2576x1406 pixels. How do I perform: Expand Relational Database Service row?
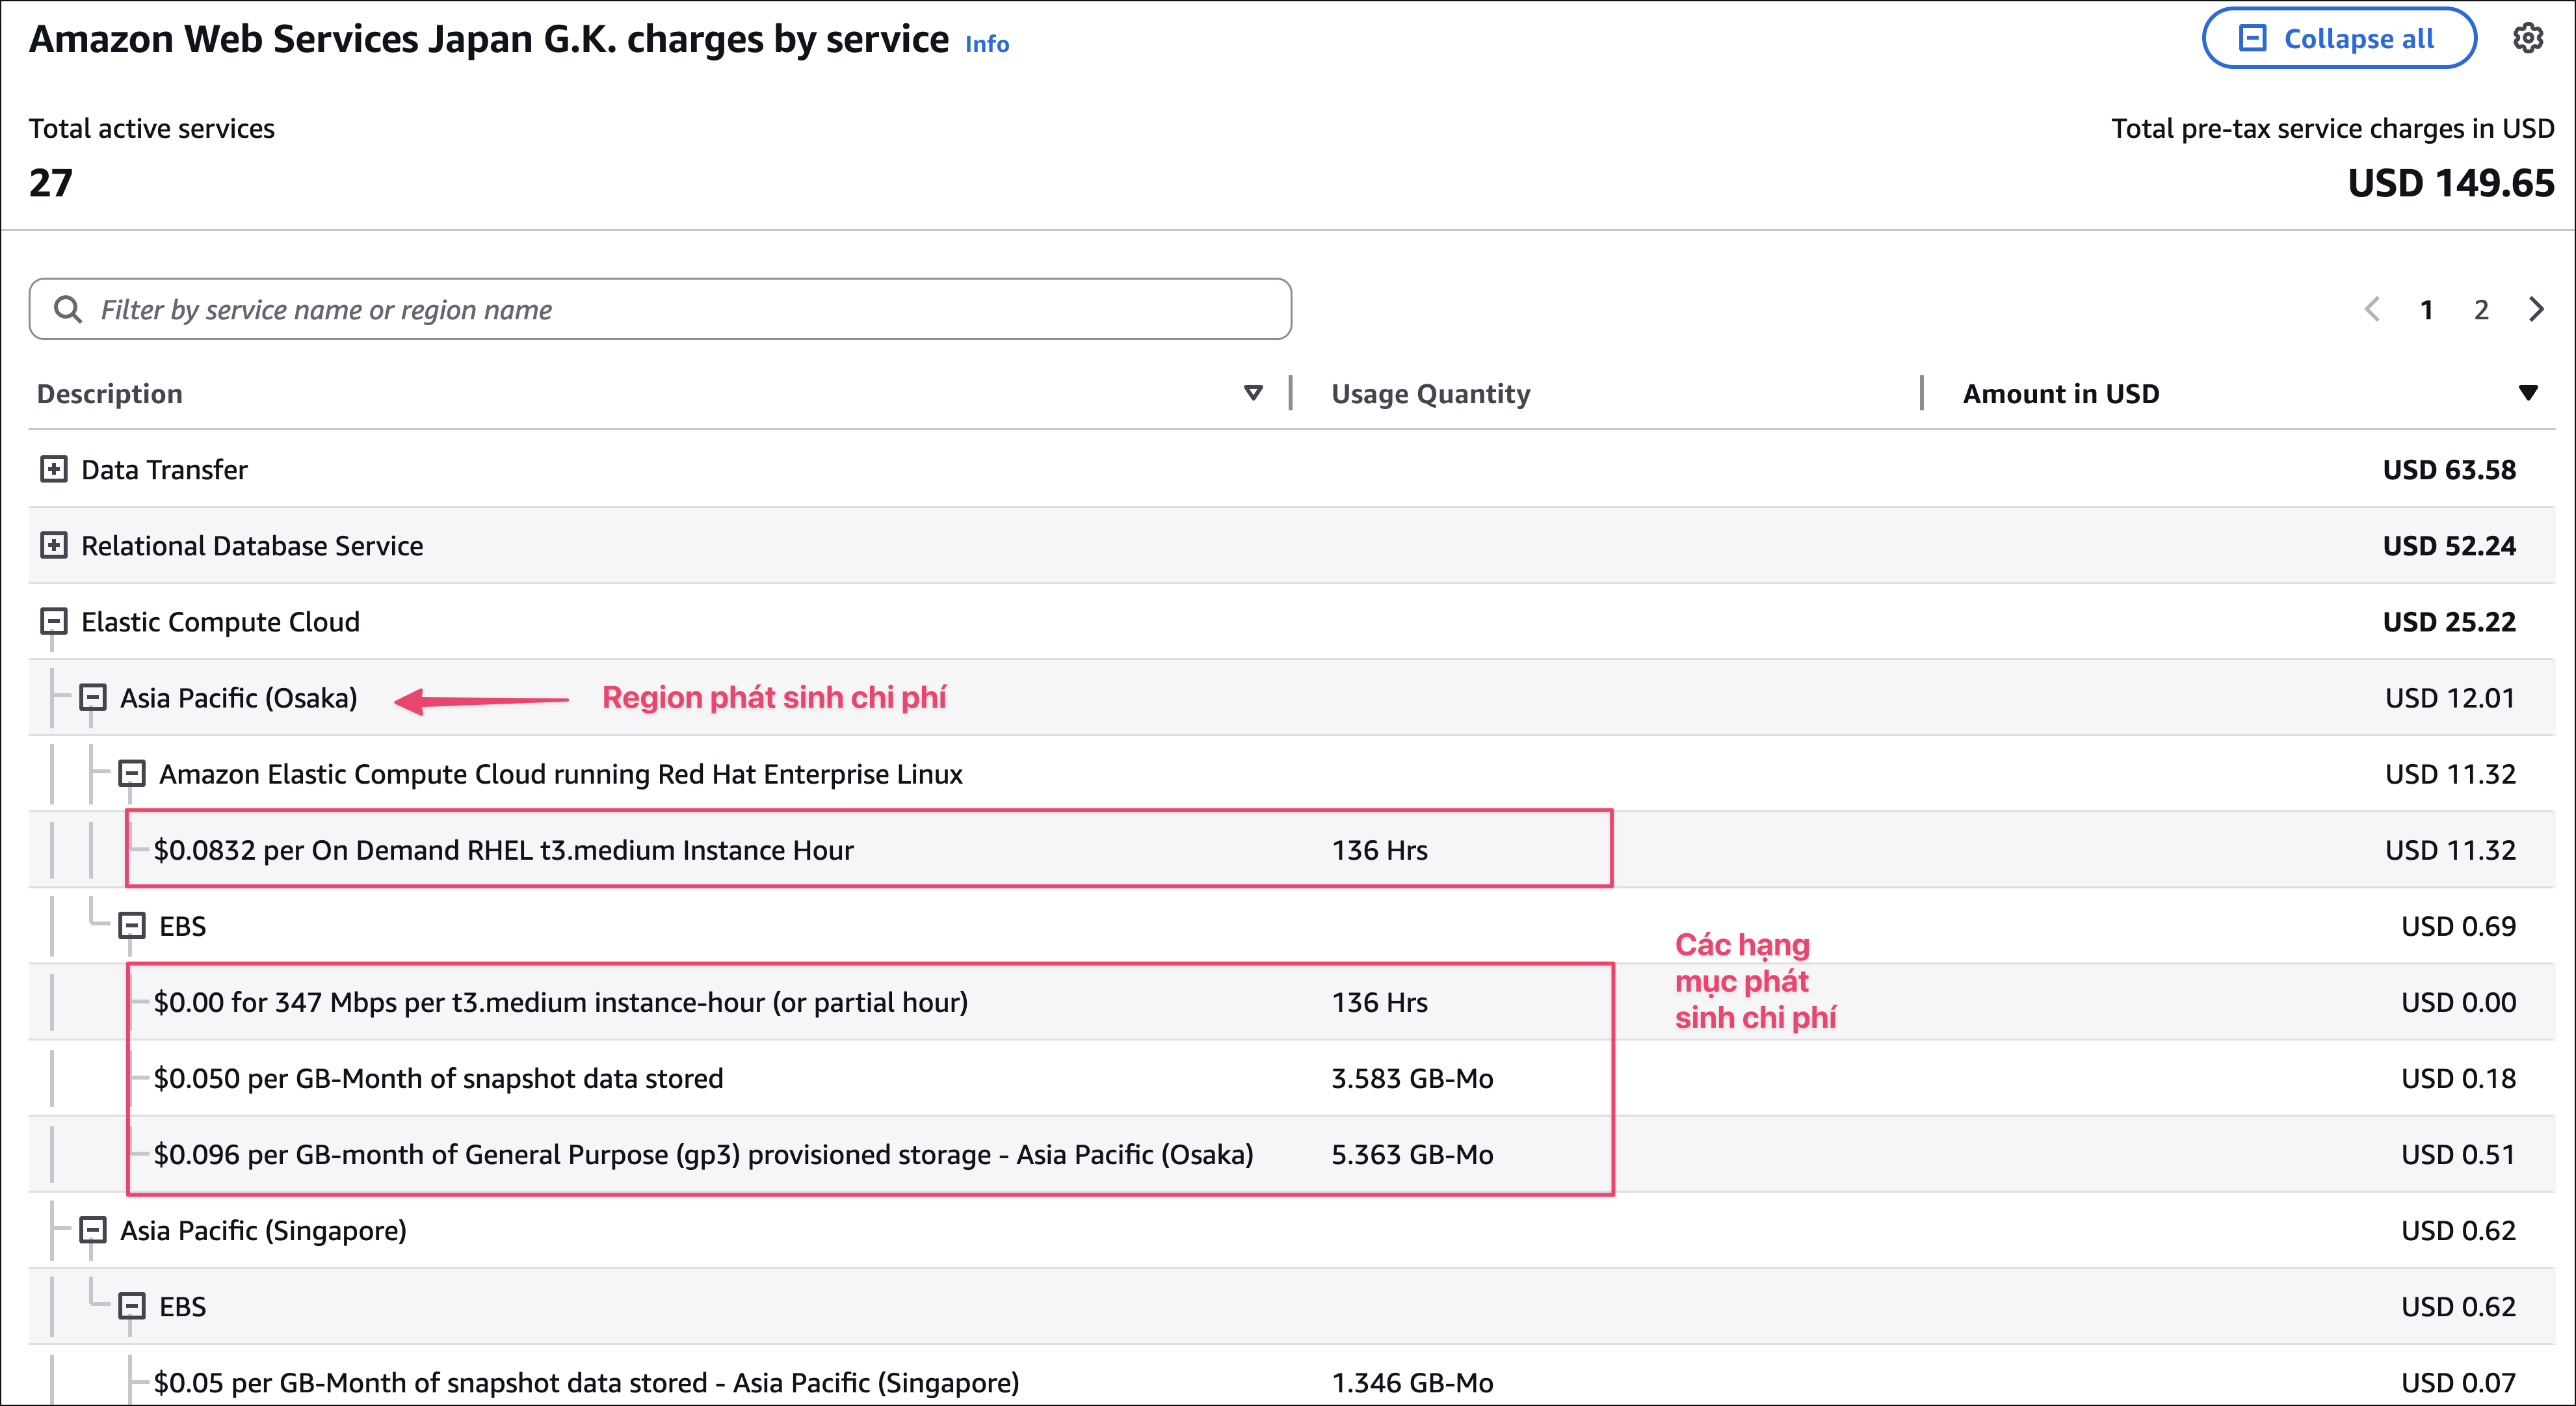54,545
